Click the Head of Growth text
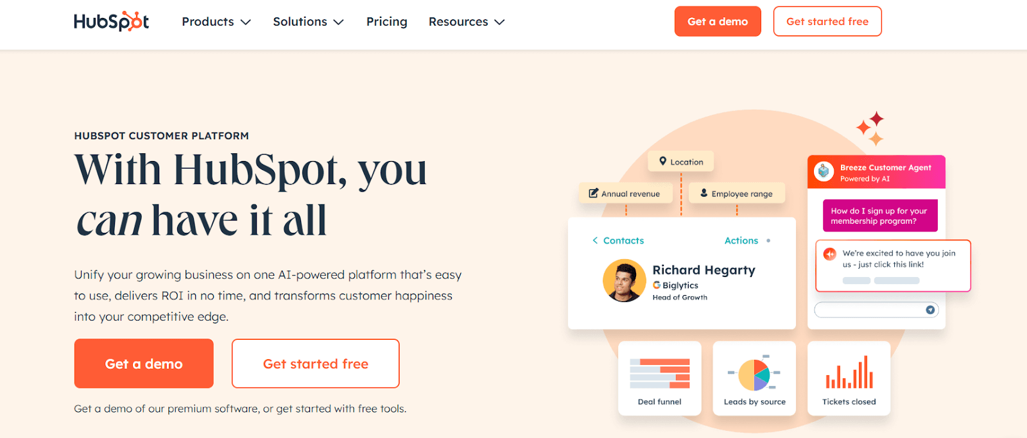 click(680, 298)
